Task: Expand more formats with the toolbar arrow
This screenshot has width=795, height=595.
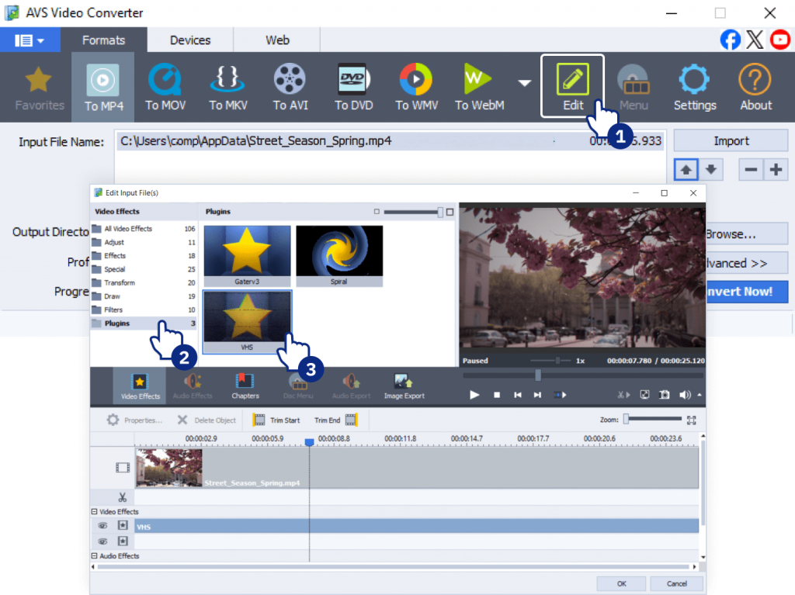Action: tap(525, 83)
